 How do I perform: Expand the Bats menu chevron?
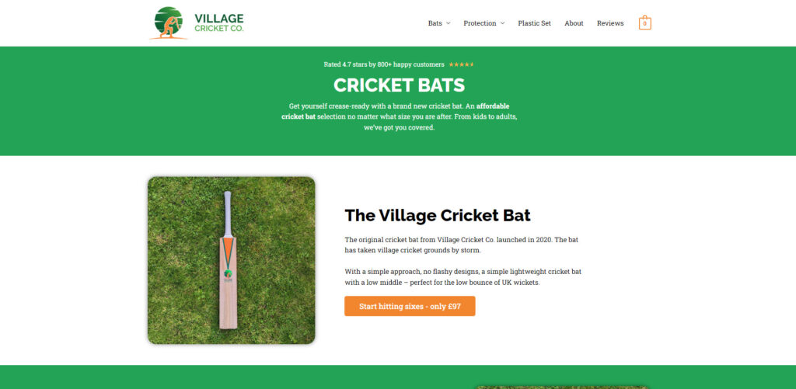(x=448, y=23)
